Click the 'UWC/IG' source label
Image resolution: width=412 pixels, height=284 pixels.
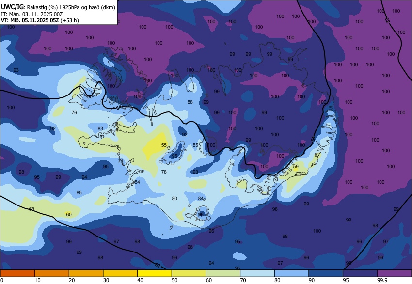coord(12,7)
